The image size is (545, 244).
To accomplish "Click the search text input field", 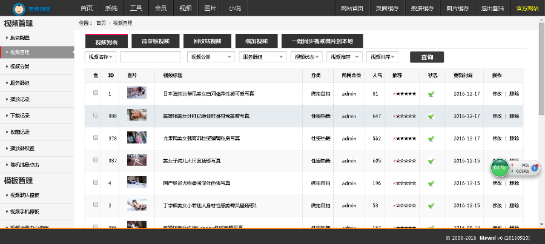I will [x=150, y=57].
